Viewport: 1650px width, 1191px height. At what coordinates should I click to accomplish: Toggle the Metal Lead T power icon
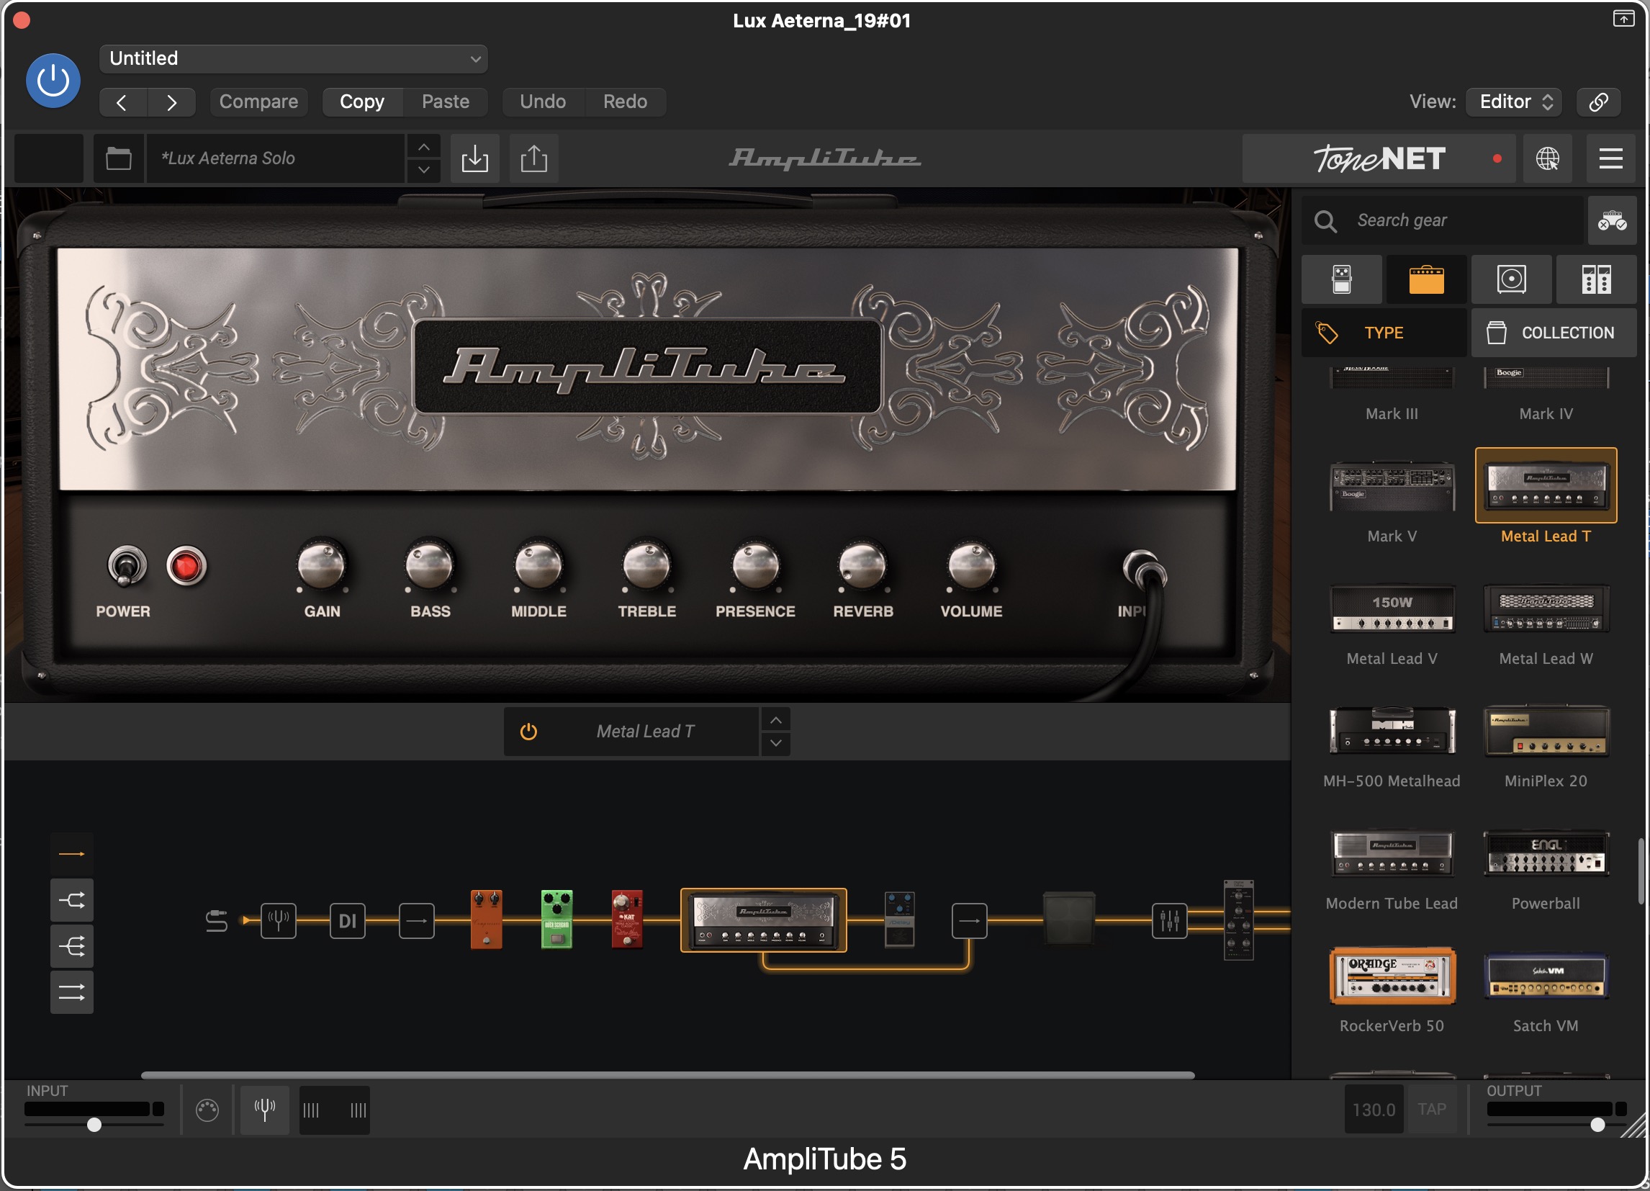529,731
